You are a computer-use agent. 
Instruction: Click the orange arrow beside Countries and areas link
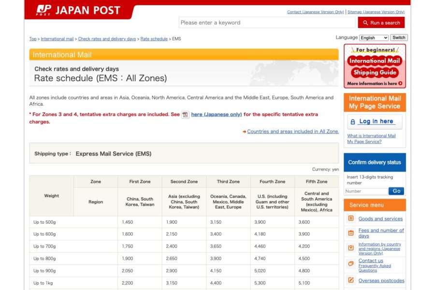point(245,132)
